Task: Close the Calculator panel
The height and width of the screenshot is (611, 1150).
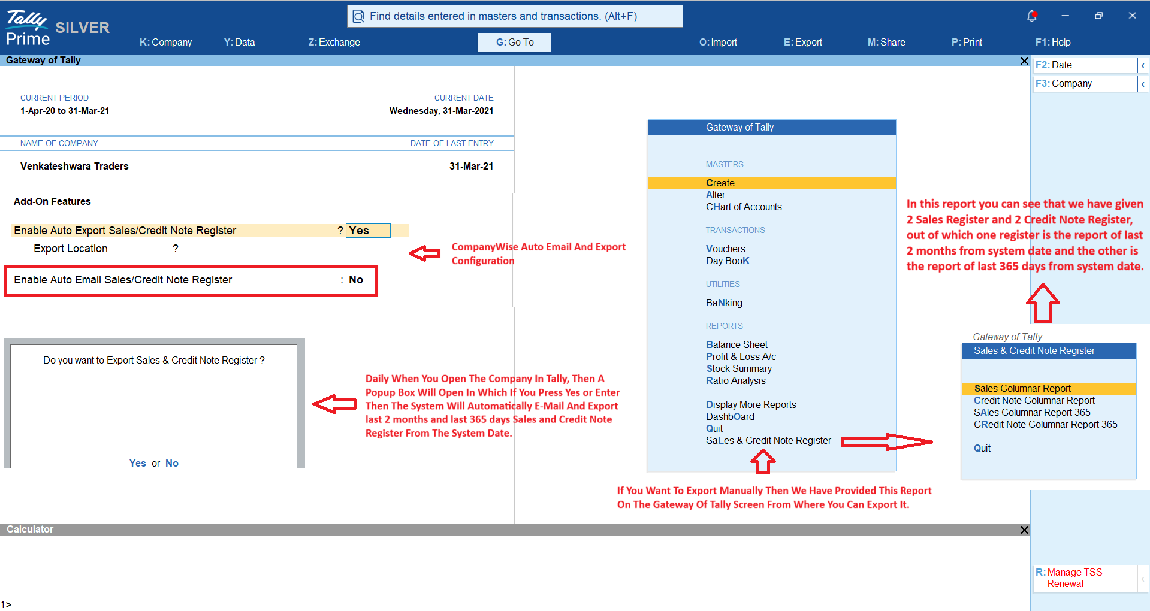Action: pyautogui.click(x=1024, y=530)
